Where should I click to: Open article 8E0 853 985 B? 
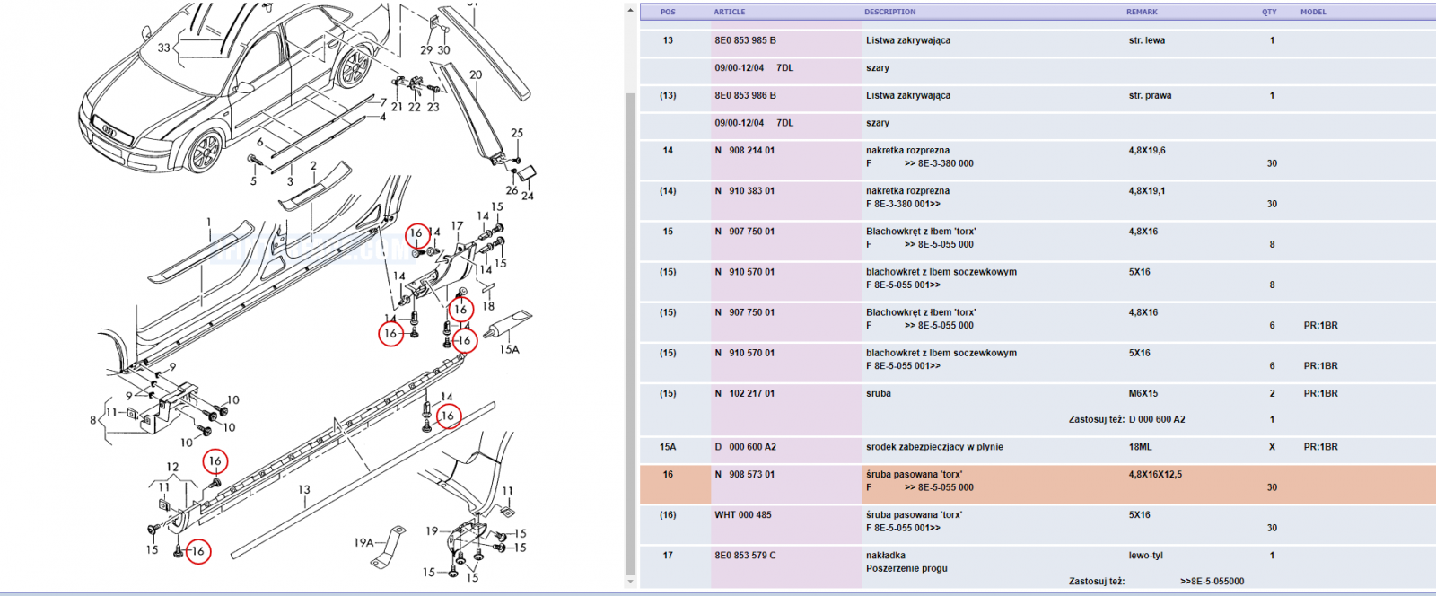click(x=745, y=40)
